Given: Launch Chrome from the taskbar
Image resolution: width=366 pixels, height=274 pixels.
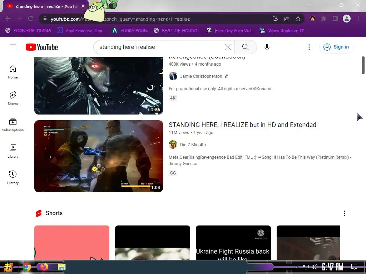Looking at the screenshot, I should (x=27, y=267).
